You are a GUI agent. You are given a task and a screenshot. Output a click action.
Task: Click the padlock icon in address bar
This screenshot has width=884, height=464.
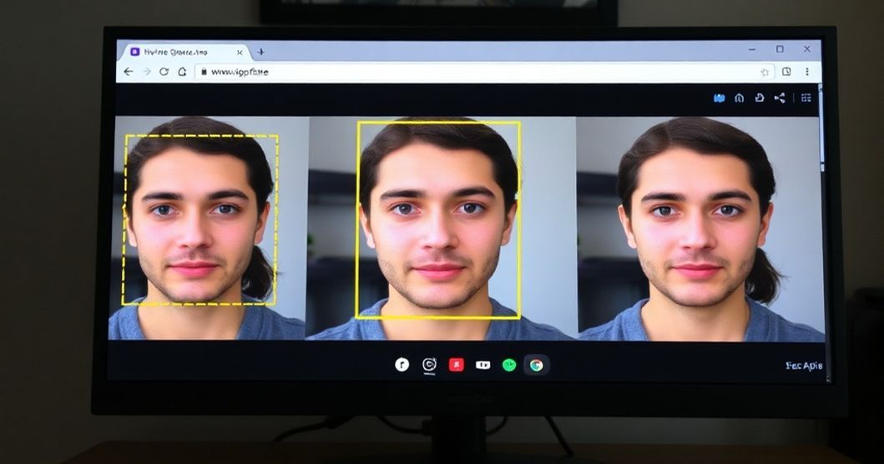coord(204,72)
